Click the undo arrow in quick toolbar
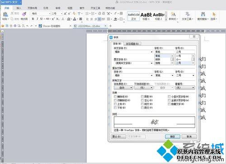This screenshot has height=164, width=226. point(27,26)
